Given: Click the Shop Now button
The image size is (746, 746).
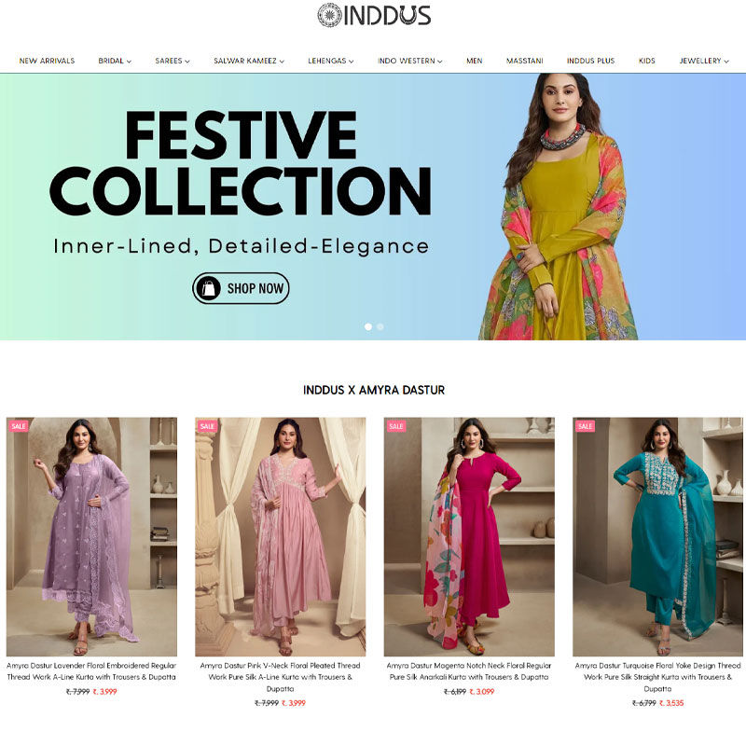Looking at the screenshot, I should [x=241, y=288].
